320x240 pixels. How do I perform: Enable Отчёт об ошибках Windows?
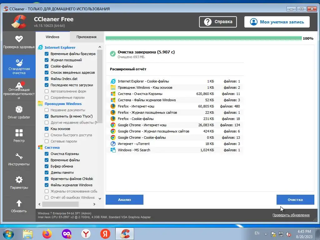tap(47, 197)
